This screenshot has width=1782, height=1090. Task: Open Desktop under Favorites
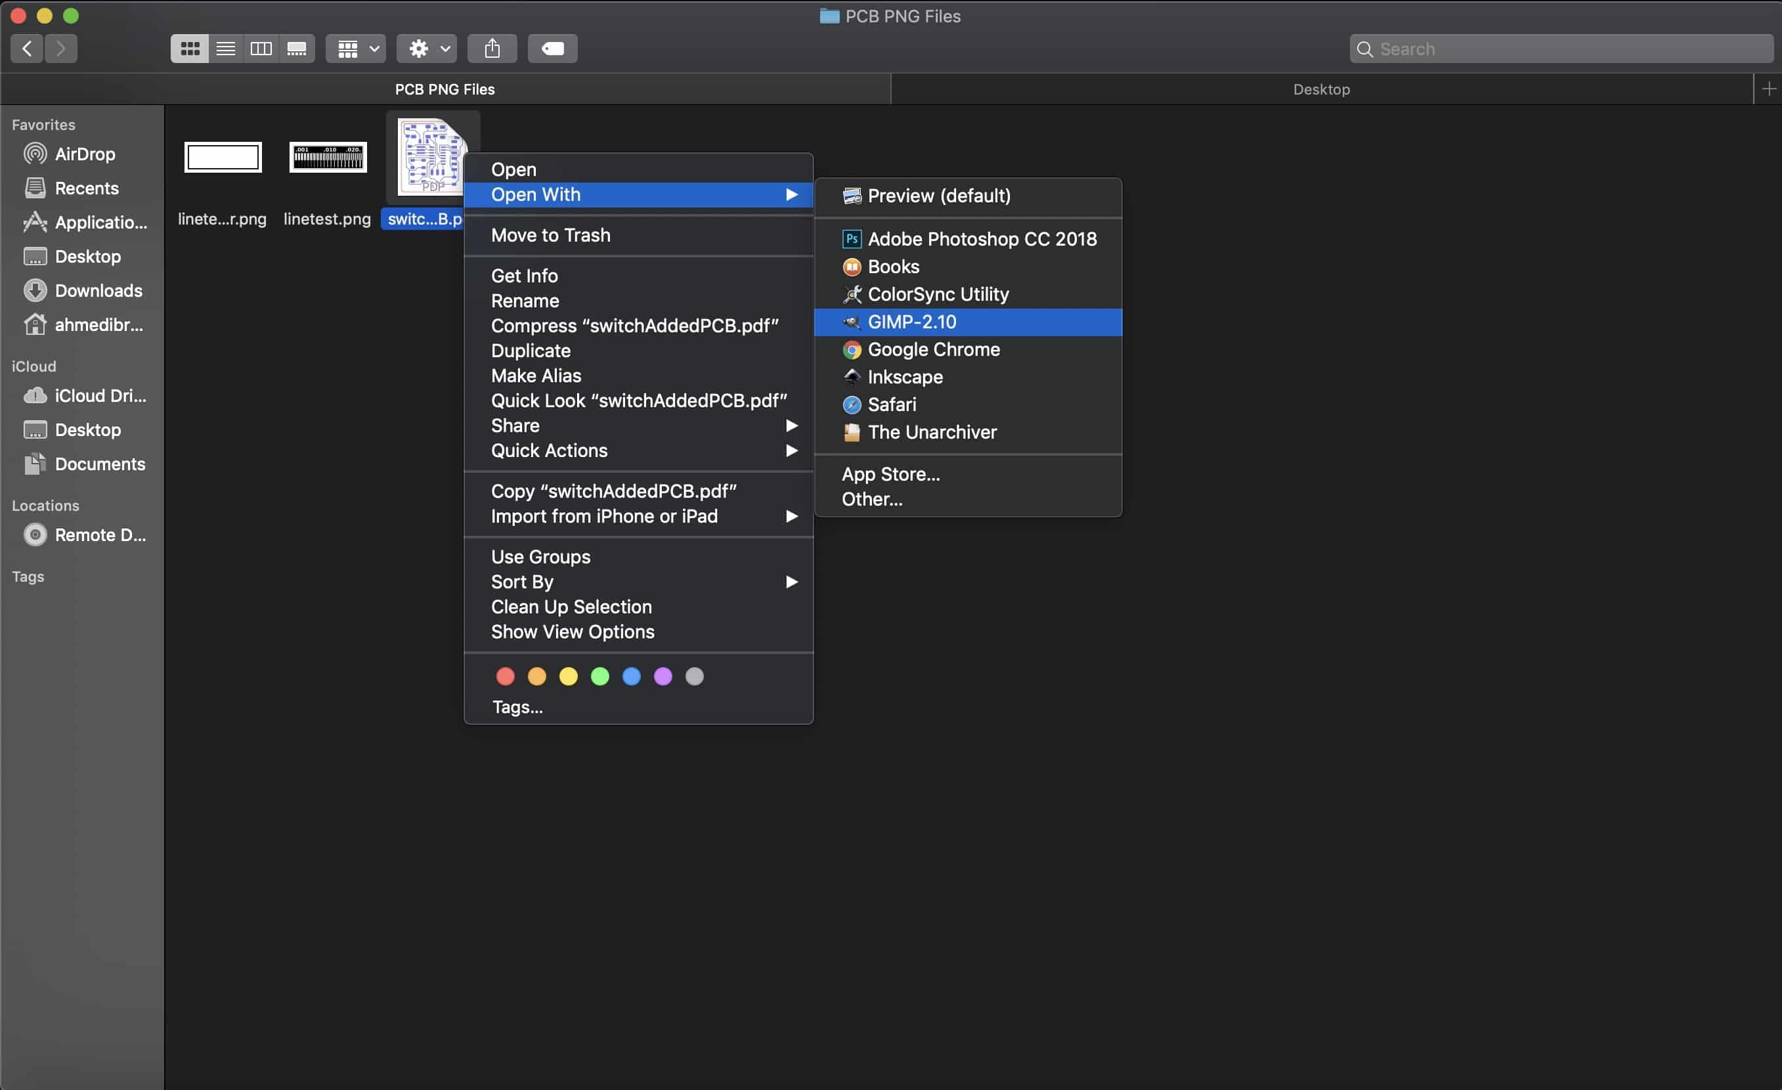tap(83, 256)
